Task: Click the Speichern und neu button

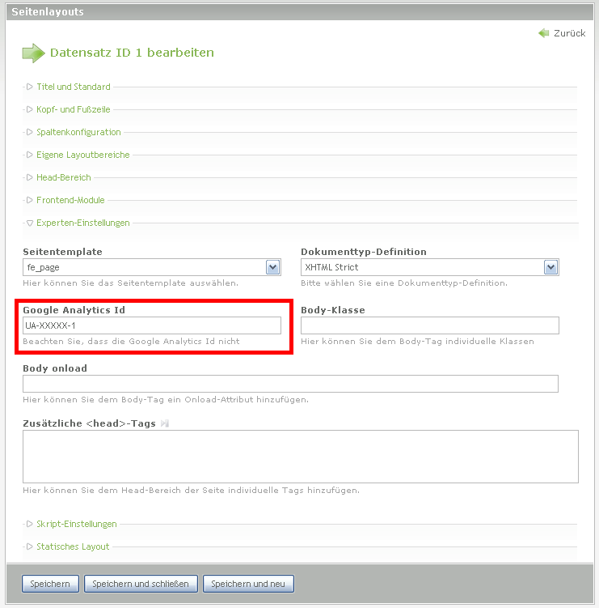Action: pyautogui.click(x=248, y=584)
